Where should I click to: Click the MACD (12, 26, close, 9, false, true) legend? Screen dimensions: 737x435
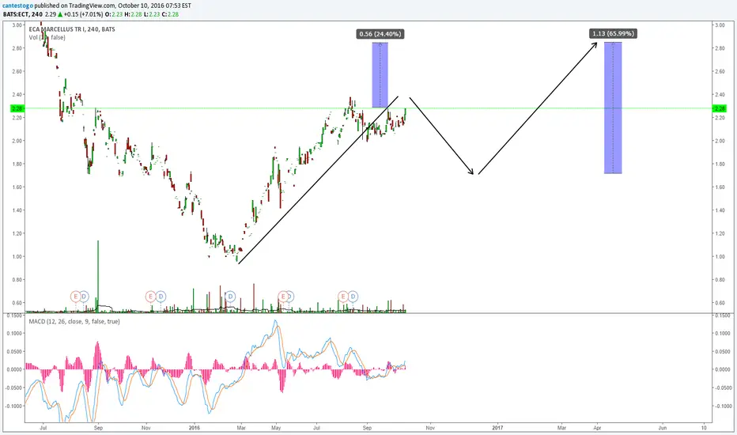pyautogui.click(x=74, y=322)
